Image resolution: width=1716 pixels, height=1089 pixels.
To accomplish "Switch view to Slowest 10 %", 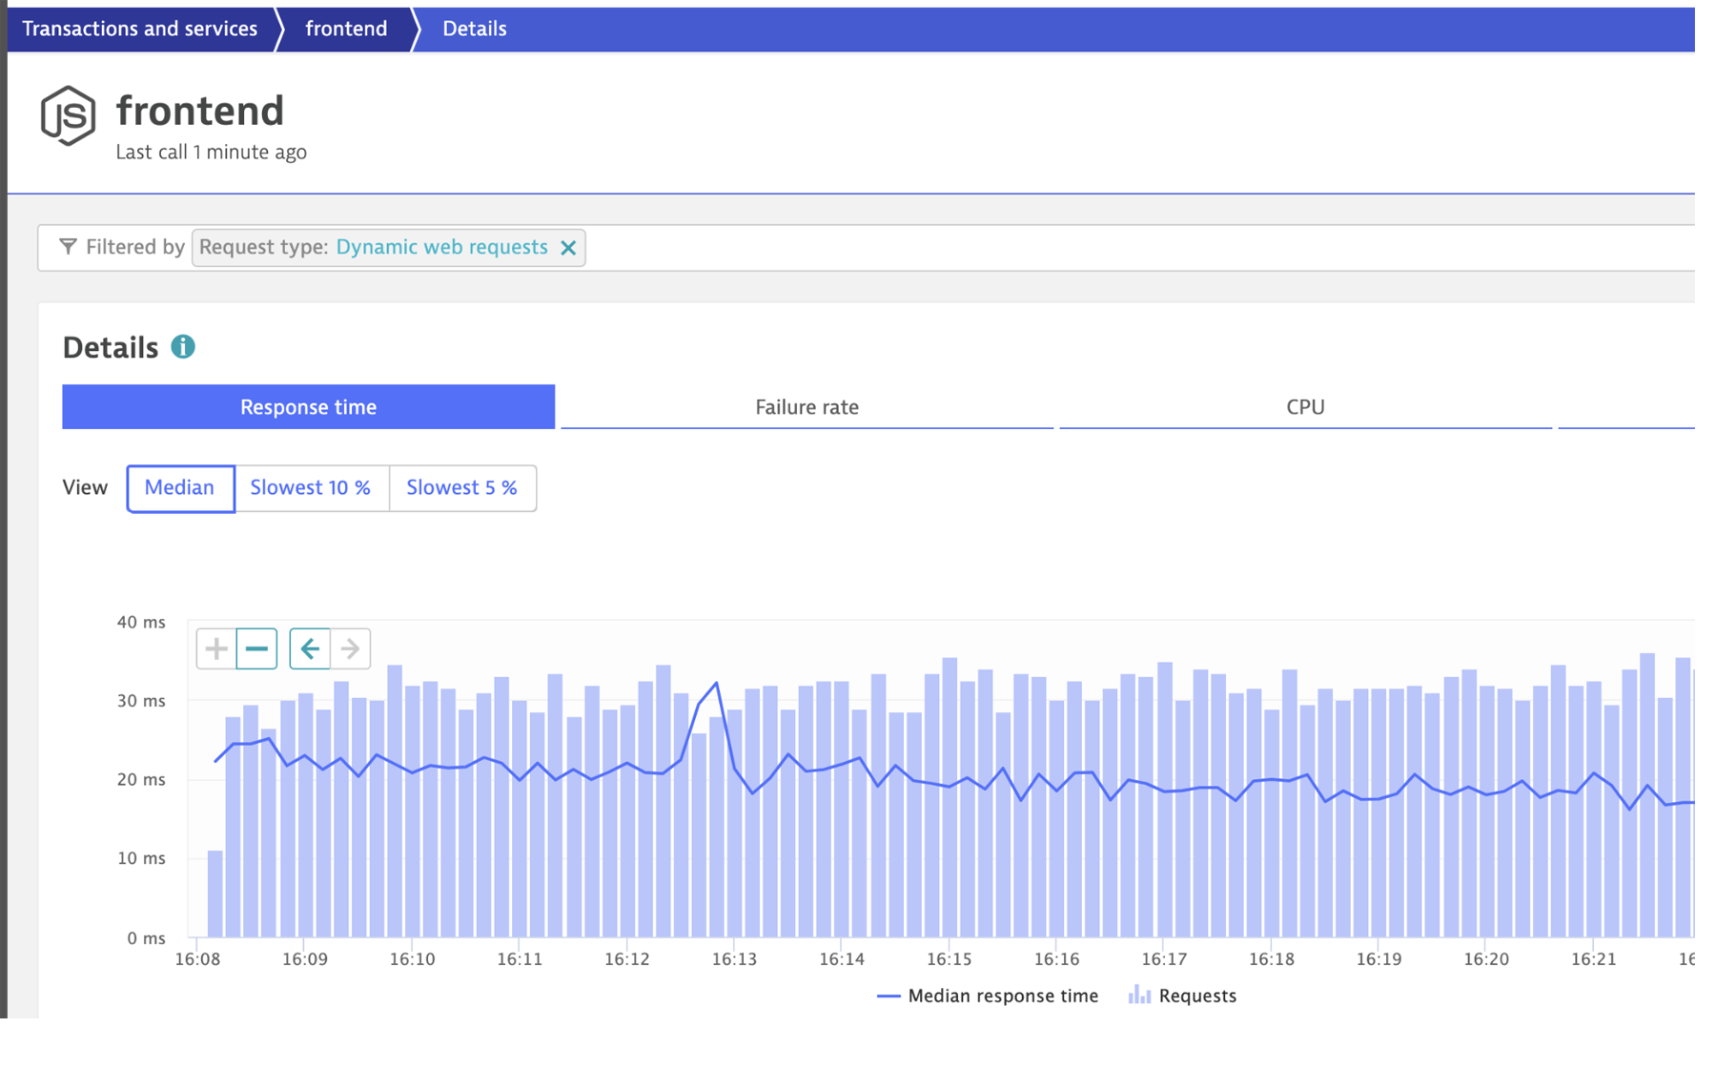I will (311, 487).
